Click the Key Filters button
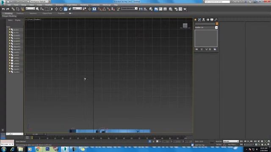The width and height of the screenshot is (271, 152). (x=232, y=144)
